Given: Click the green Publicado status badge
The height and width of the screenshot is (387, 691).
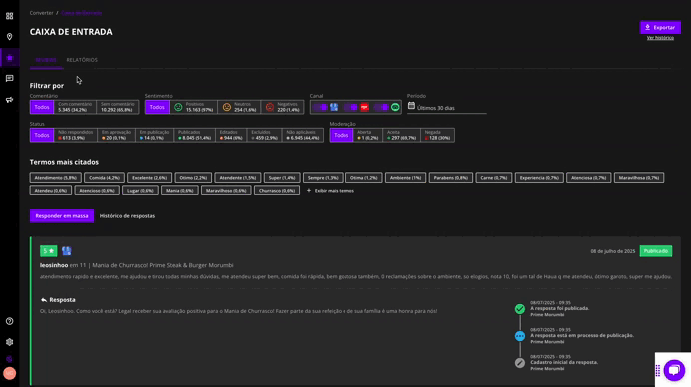Looking at the screenshot, I should tap(656, 251).
